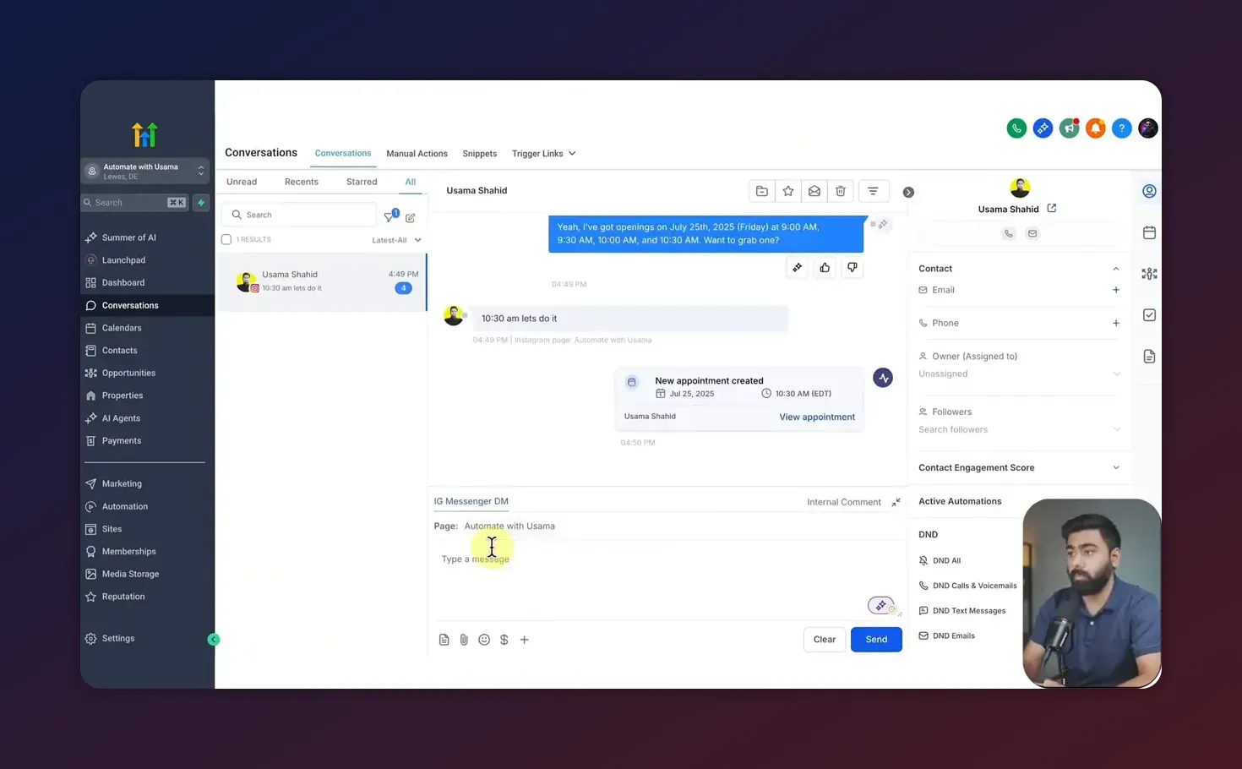Viewport: 1242px width, 769px height.
Task: Open the green phone dialer icon
Action: [1016, 128]
